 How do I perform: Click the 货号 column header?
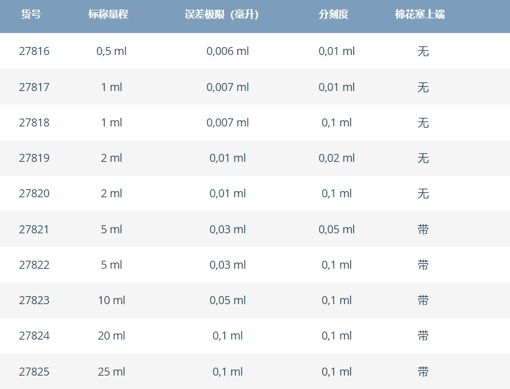pos(31,14)
